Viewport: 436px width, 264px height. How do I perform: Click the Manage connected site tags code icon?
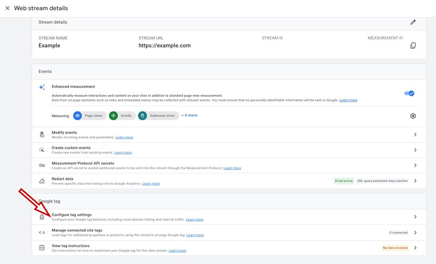pyautogui.click(x=42, y=232)
